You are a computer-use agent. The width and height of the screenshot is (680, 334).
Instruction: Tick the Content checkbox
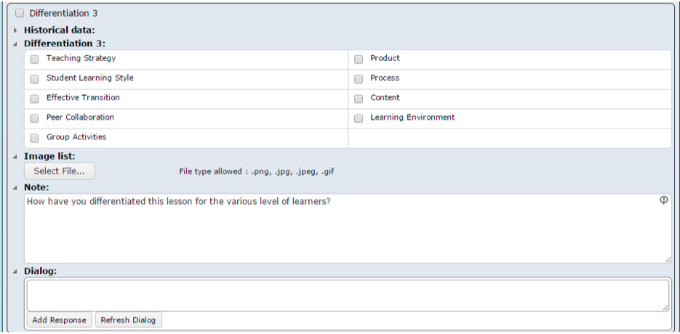pyautogui.click(x=359, y=99)
